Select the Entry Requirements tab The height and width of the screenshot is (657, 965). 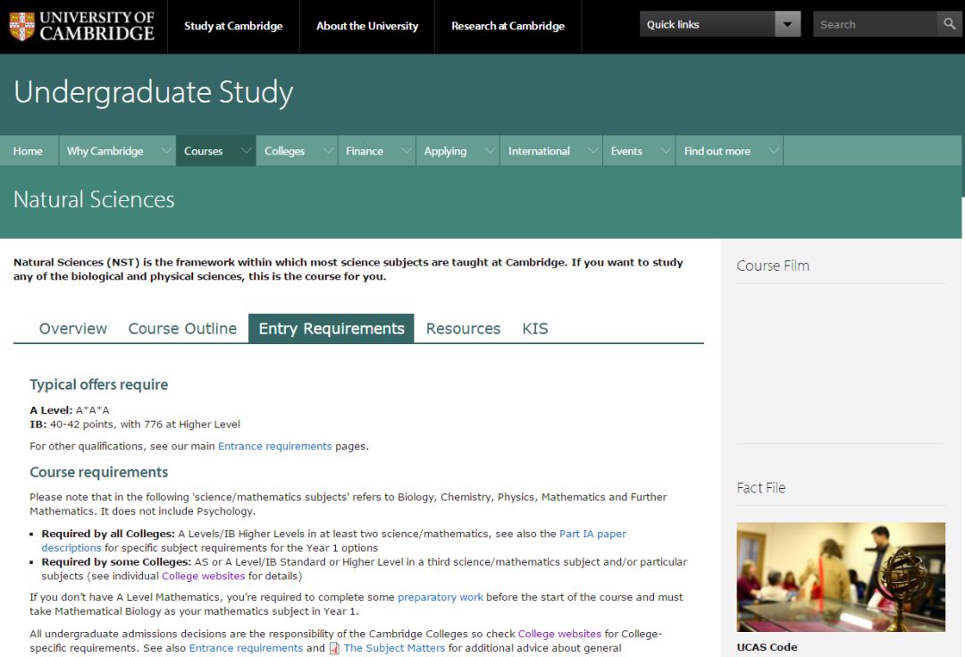click(x=331, y=328)
